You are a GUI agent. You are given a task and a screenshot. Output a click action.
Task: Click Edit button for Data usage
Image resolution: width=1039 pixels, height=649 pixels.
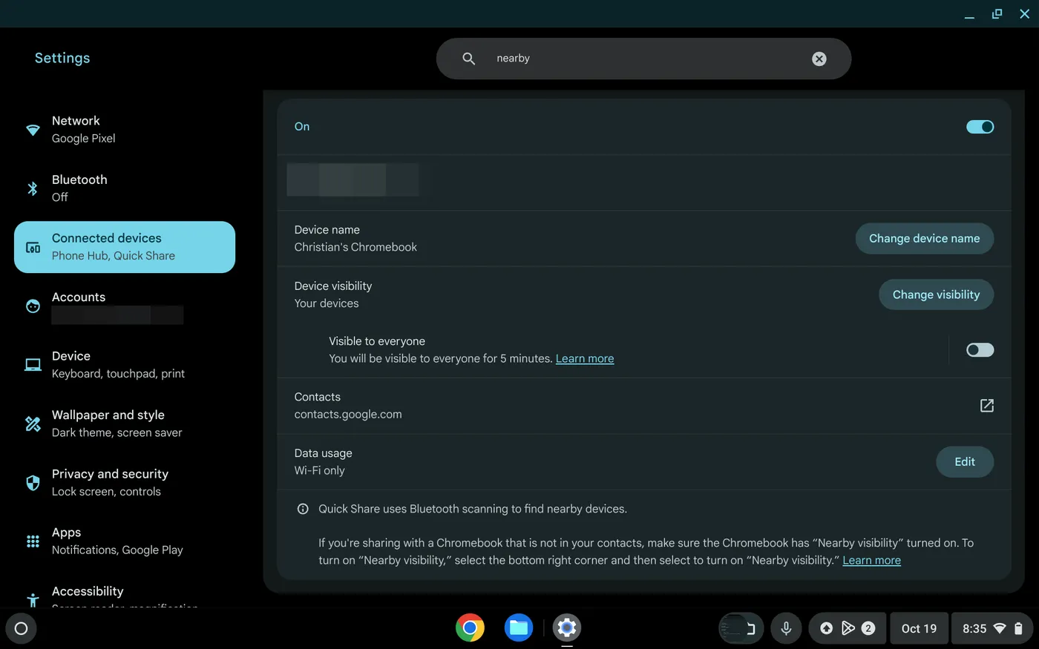(964, 461)
